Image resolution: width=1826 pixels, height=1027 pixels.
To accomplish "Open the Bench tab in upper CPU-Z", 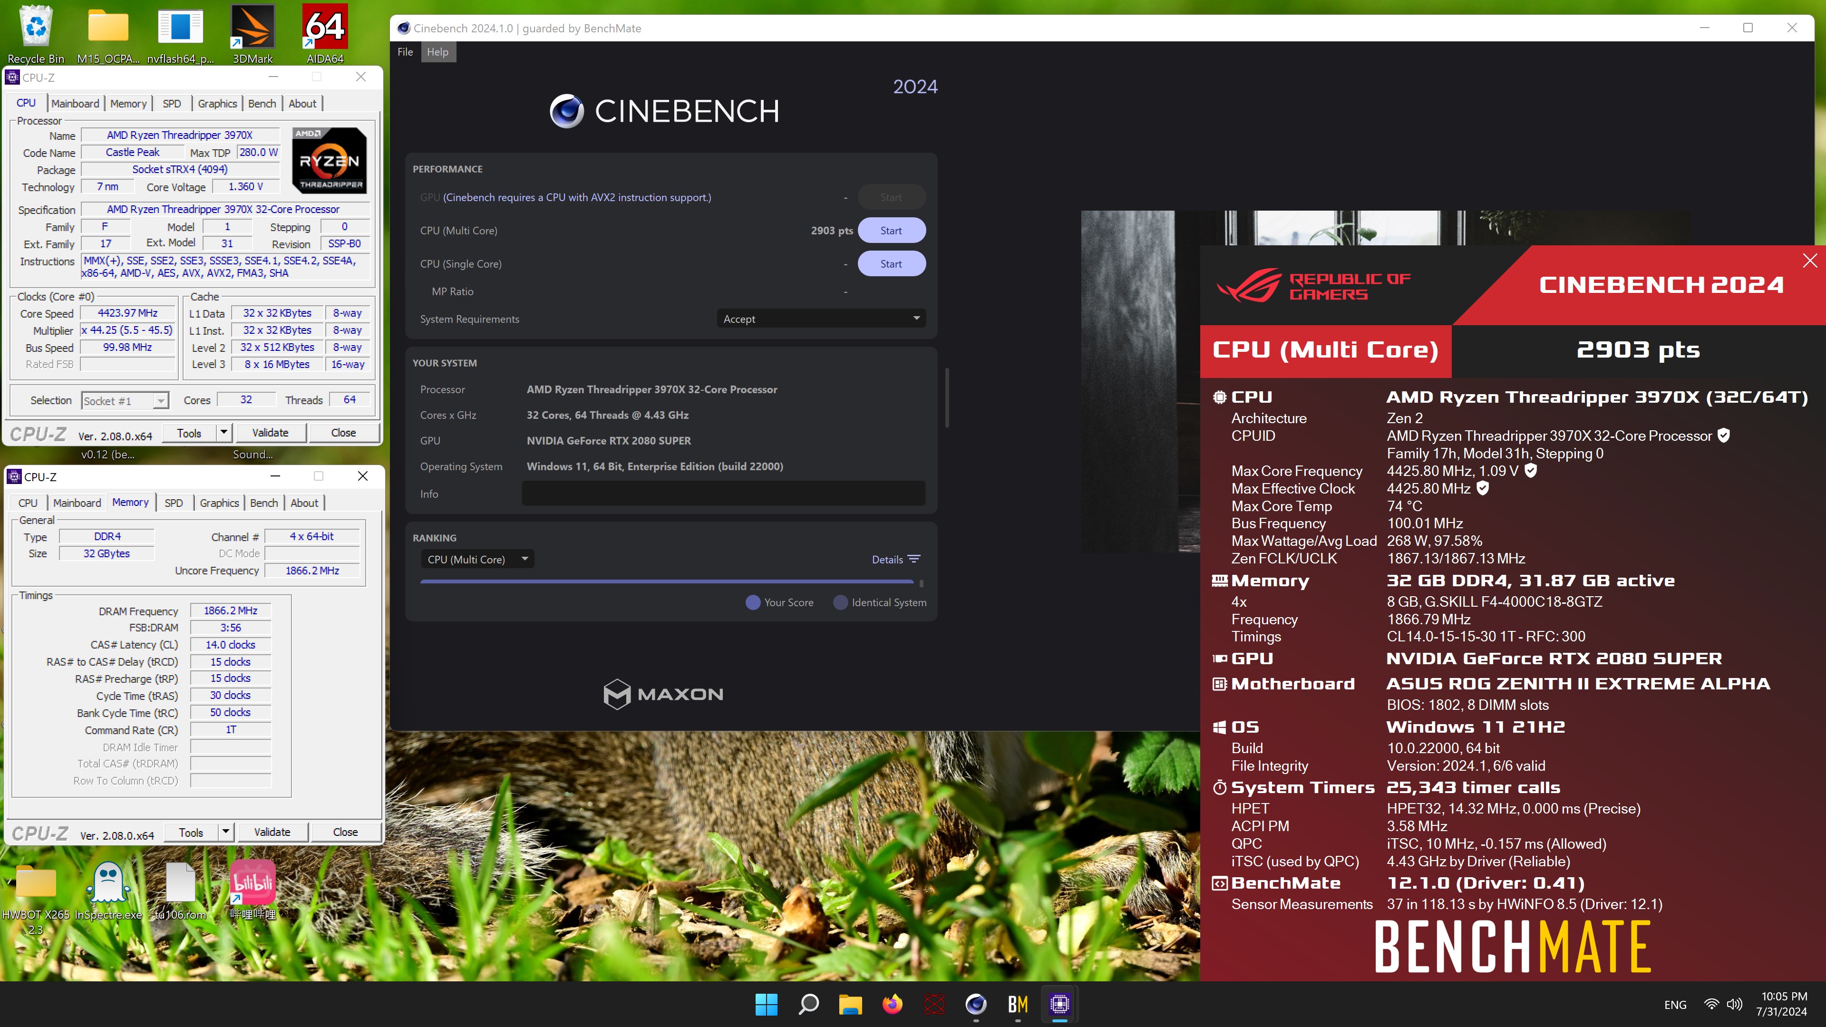I will pyautogui.click(x=262, y=104).
